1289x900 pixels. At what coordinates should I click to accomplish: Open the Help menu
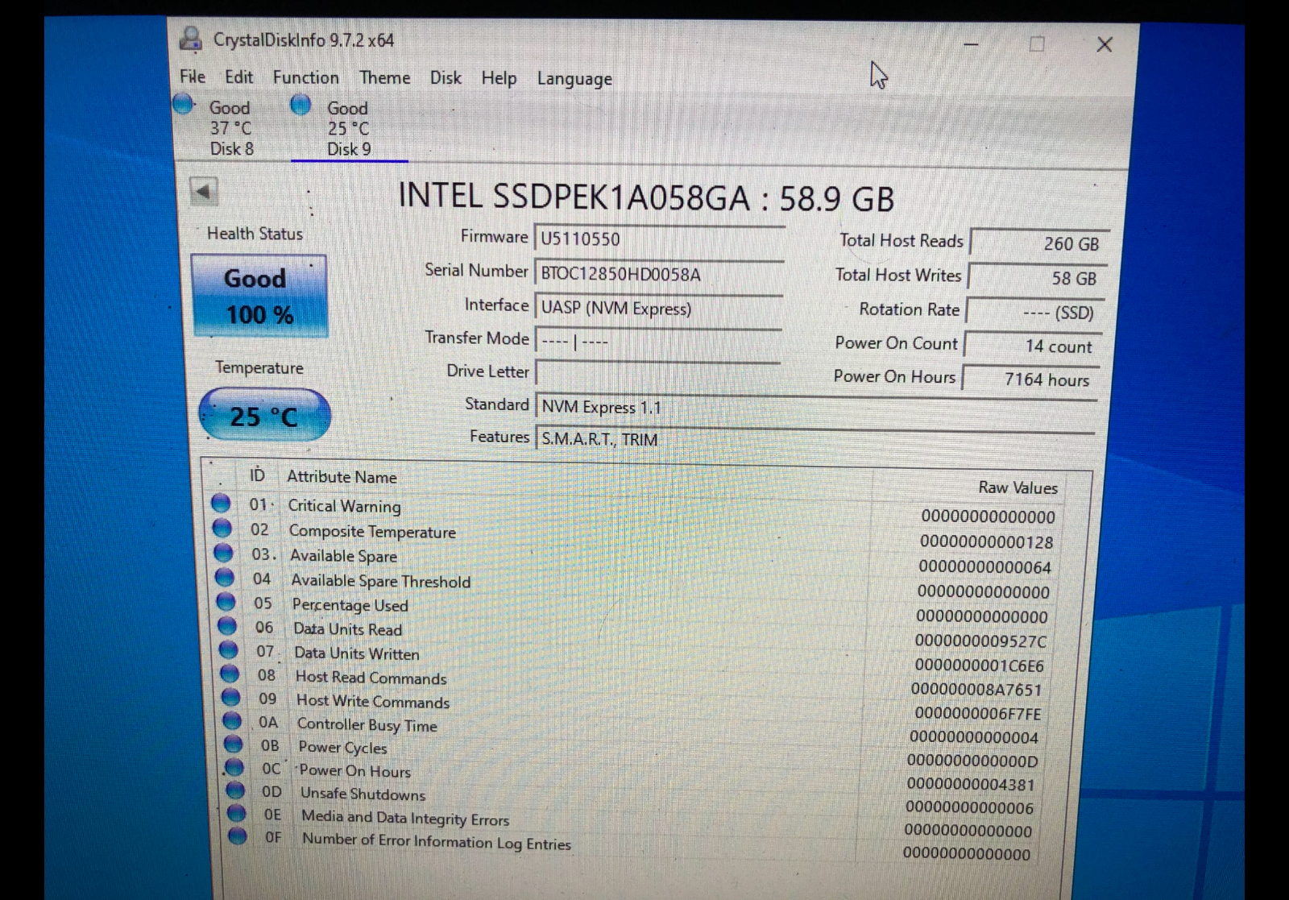(499, 78)
